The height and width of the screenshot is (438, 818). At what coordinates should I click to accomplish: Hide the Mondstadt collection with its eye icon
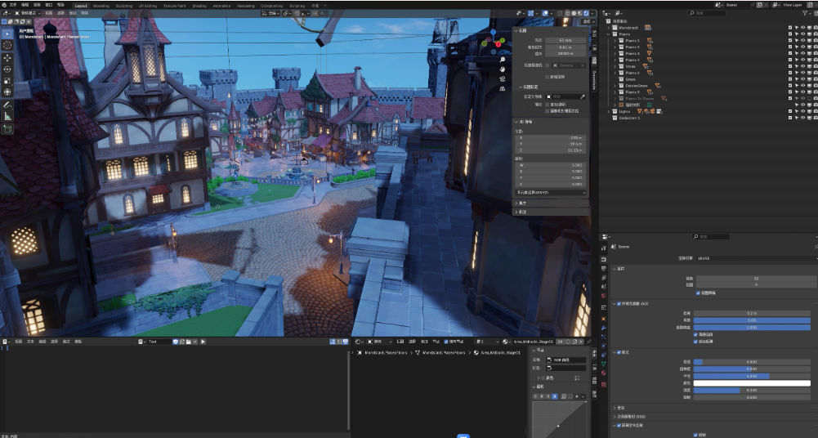(802, 28)
